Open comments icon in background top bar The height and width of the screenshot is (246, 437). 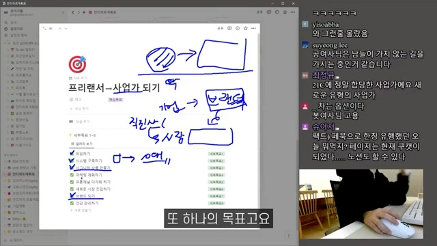pyautogui.click(x=268, y=12)
